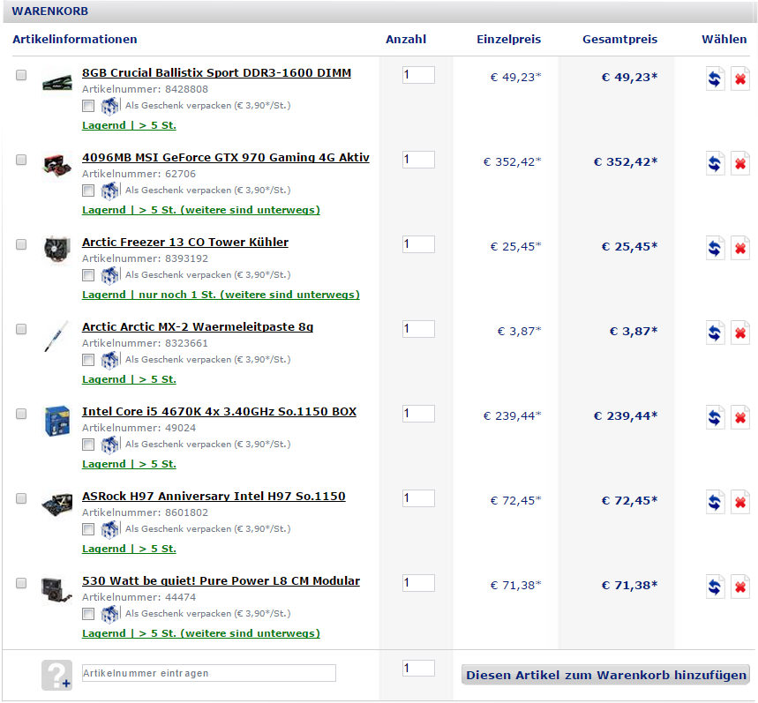
Task: Refresh be quiet! Pure Power L8 row
Action: [x=715, y=587]
